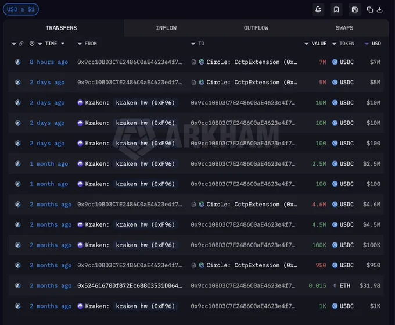The width and height of the screenshot is (395, 325).
Task: Toggle TIME sort order dropdown arrow
Action: pos(63,44)
